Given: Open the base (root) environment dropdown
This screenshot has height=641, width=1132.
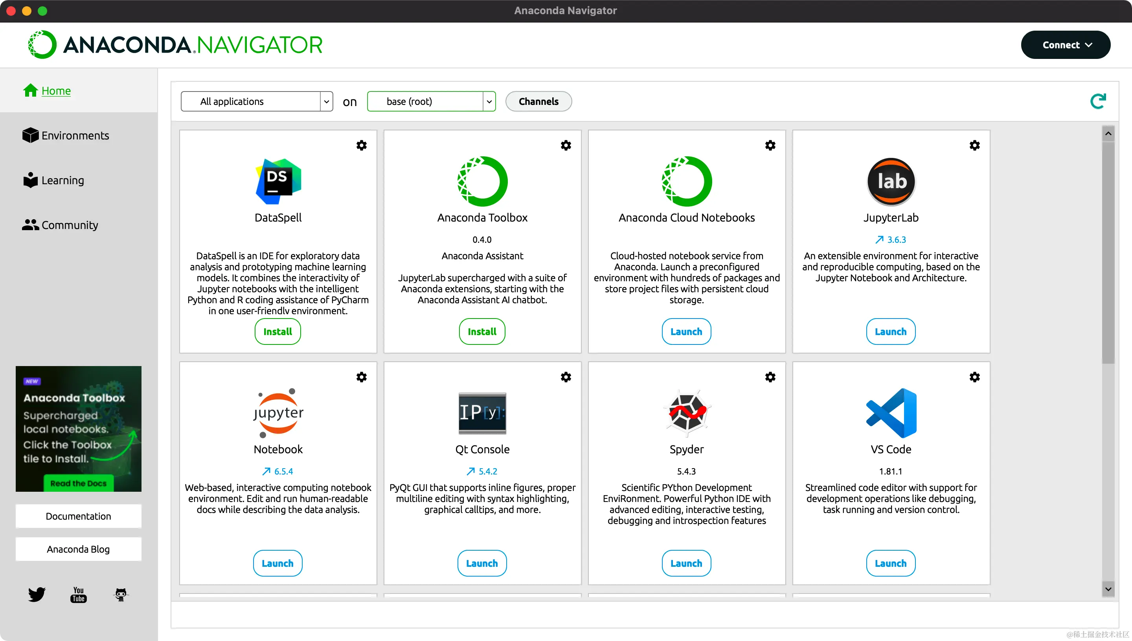Looking at the screenshot, I should click(489, 102).
